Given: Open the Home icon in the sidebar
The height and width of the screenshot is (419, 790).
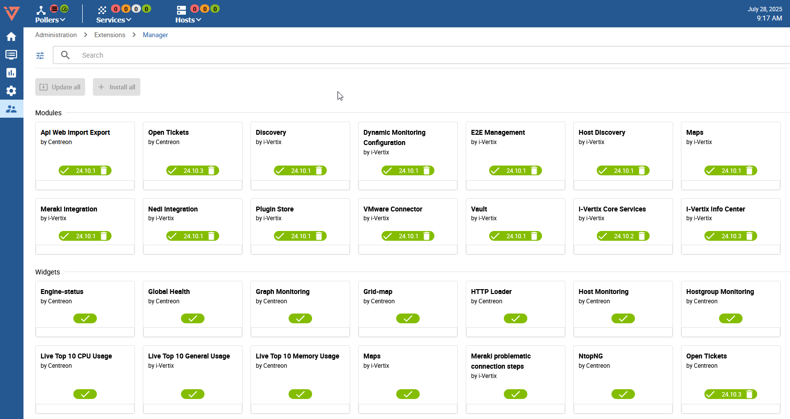Looking at the screenshot, I should click(x=11, y=37).
